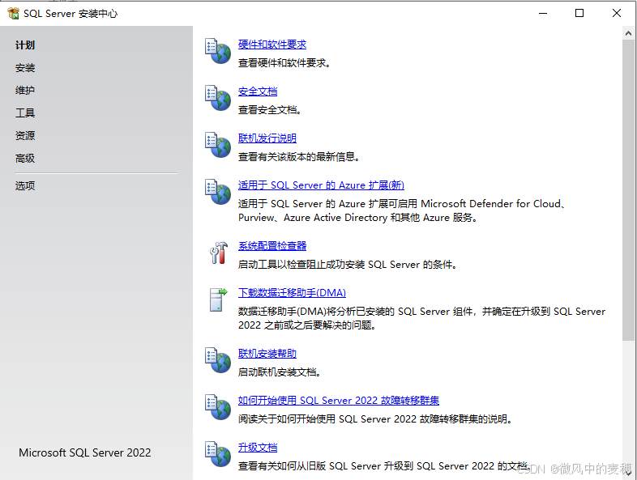Open the 升级文档 link

[x=258, y=448]
